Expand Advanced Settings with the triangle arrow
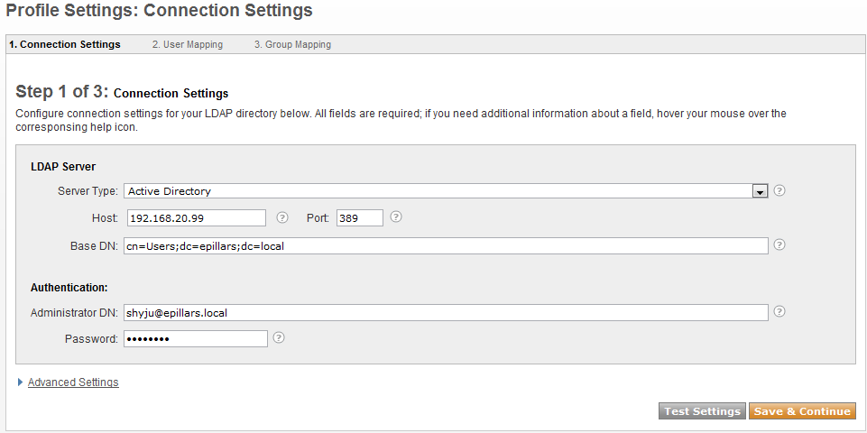Image resolution: width=867 pixels, height=433 pixels. coord(21,382)
